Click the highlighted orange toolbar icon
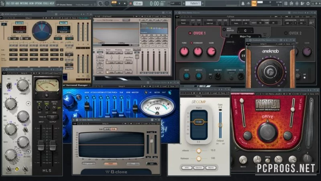 coord(254,4)
